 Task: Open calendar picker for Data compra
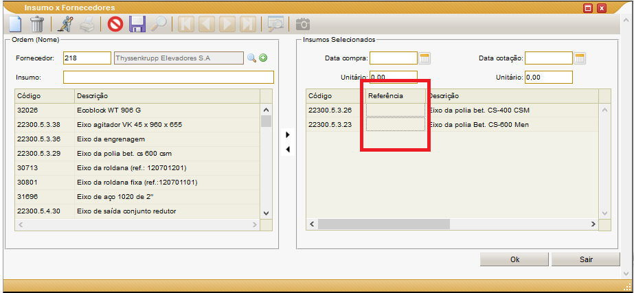(424, 58)
